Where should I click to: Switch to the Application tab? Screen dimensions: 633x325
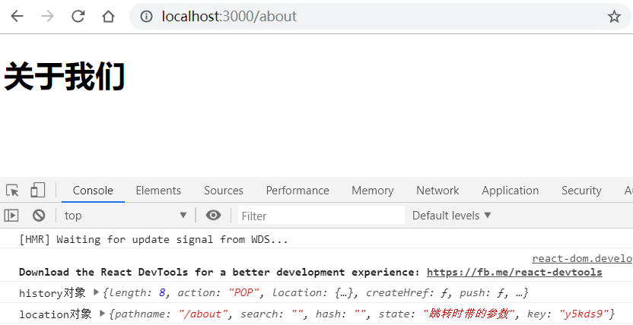pos(510,191)
